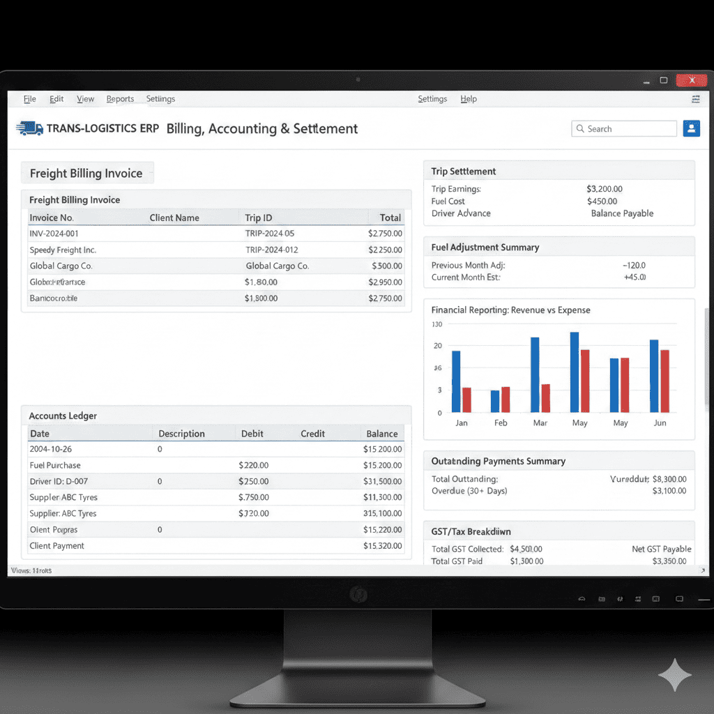This screenshot has width=714, height=714.
Task: Open the blue user profile icon
Action: pos(691,128)
